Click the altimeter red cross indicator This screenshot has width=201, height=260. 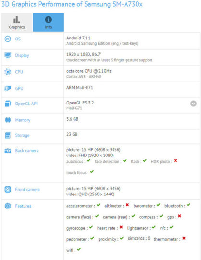127,205
